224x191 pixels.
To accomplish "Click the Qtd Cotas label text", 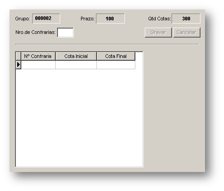I will pos(159,19).
